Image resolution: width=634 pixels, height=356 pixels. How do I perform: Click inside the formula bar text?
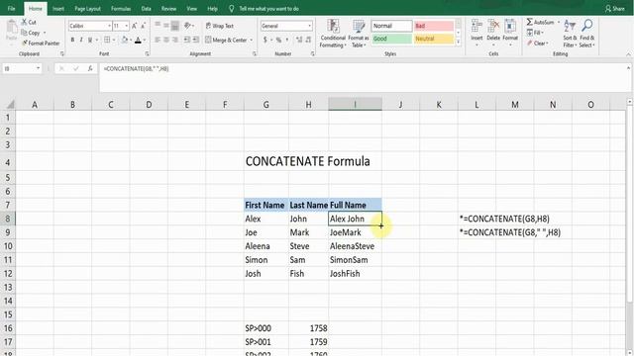coord(137,69)
